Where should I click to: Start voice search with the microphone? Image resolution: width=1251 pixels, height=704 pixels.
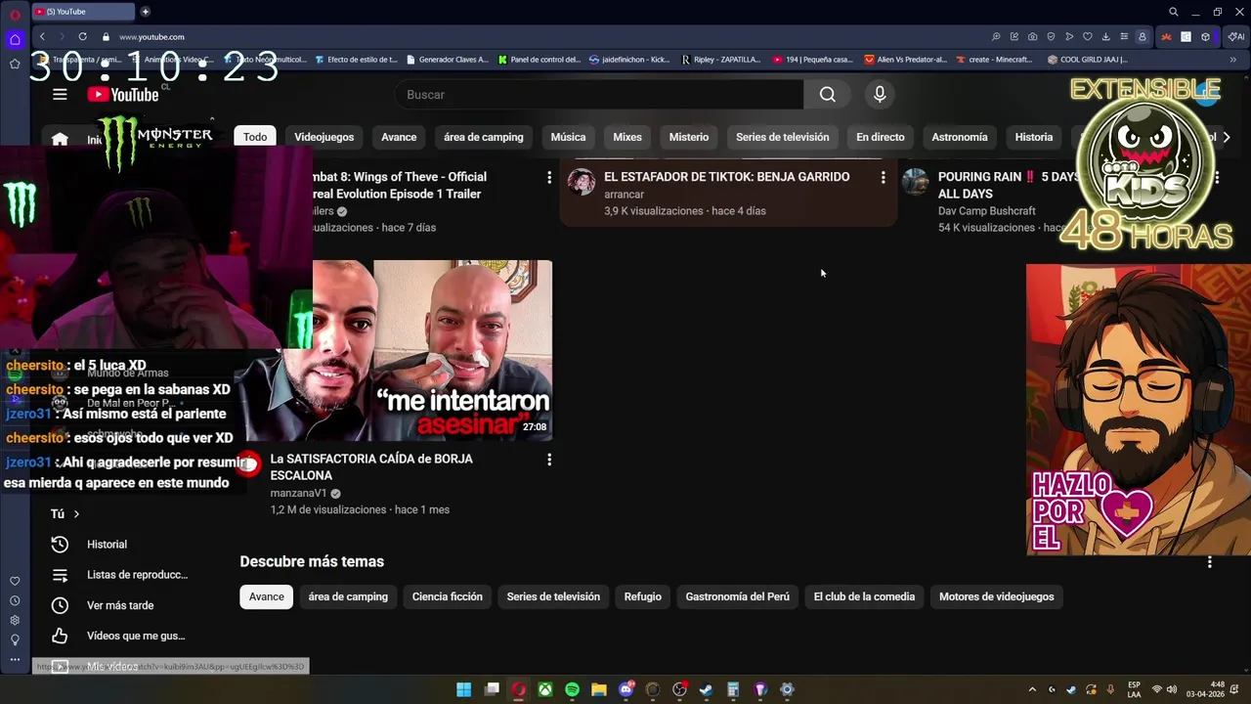(x=880, y=95)
